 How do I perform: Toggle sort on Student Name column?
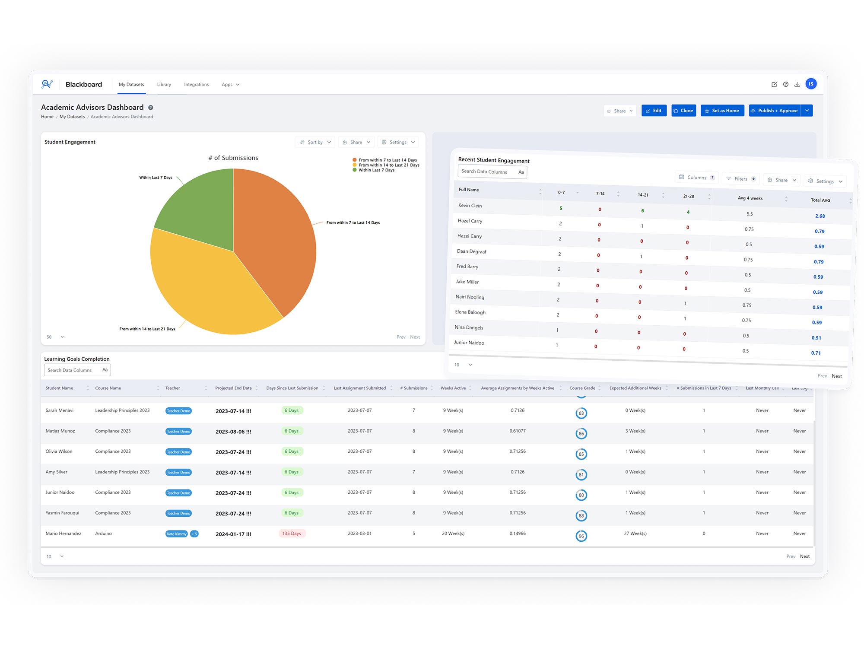88,388
